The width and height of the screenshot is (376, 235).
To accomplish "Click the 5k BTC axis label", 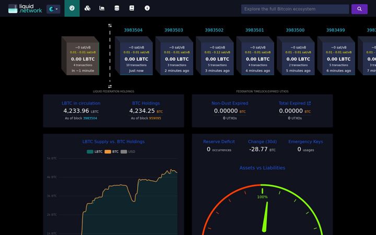I will click(x=52, y=158).
